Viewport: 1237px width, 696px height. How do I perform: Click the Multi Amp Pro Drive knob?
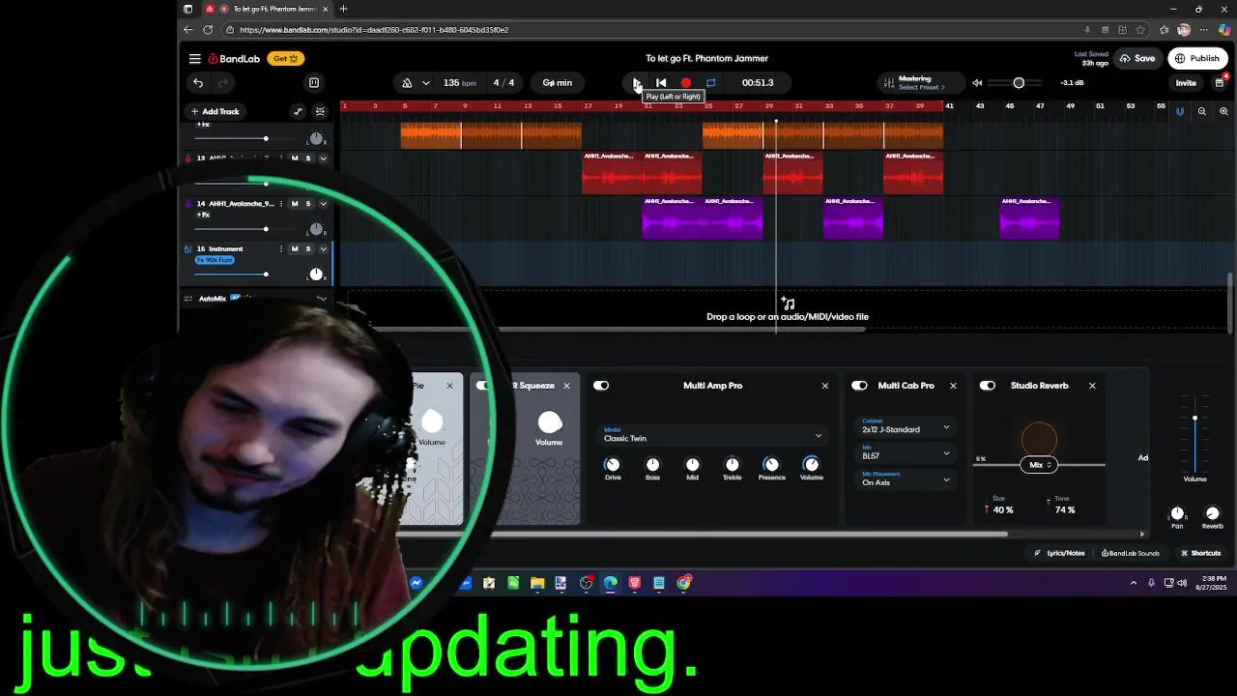[613, 465]
